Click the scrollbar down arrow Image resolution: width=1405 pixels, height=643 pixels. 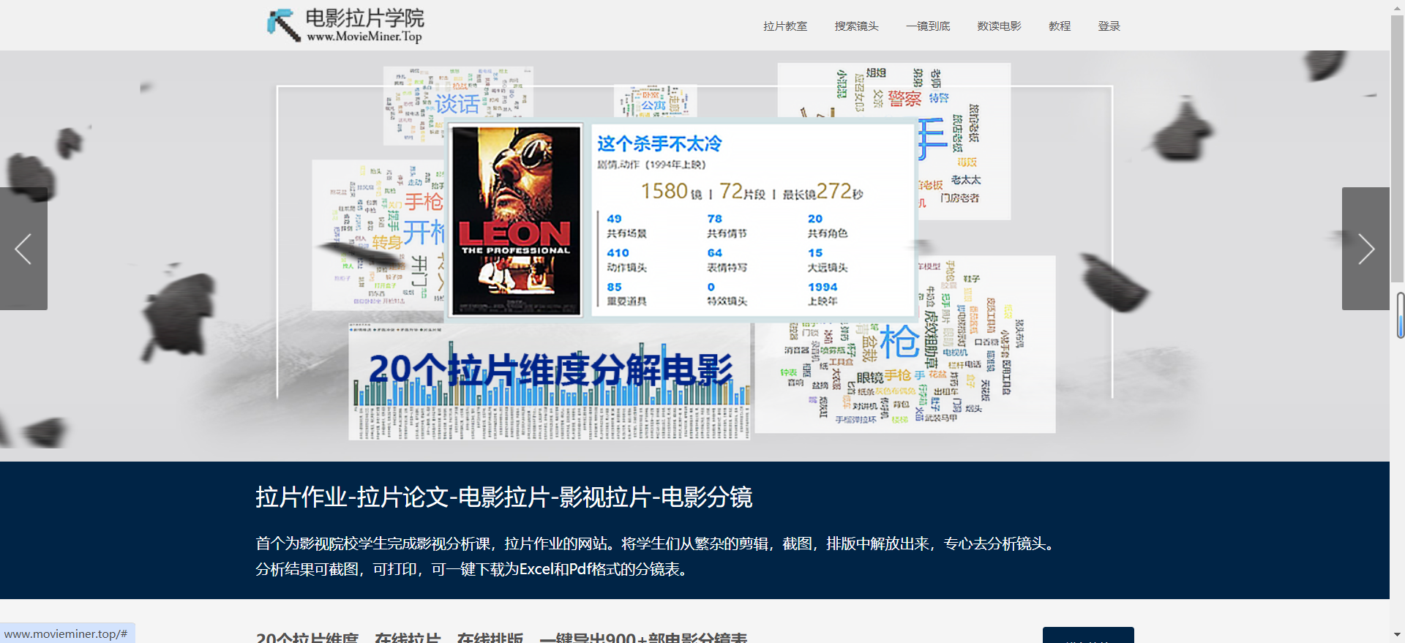click(1398, 635)
